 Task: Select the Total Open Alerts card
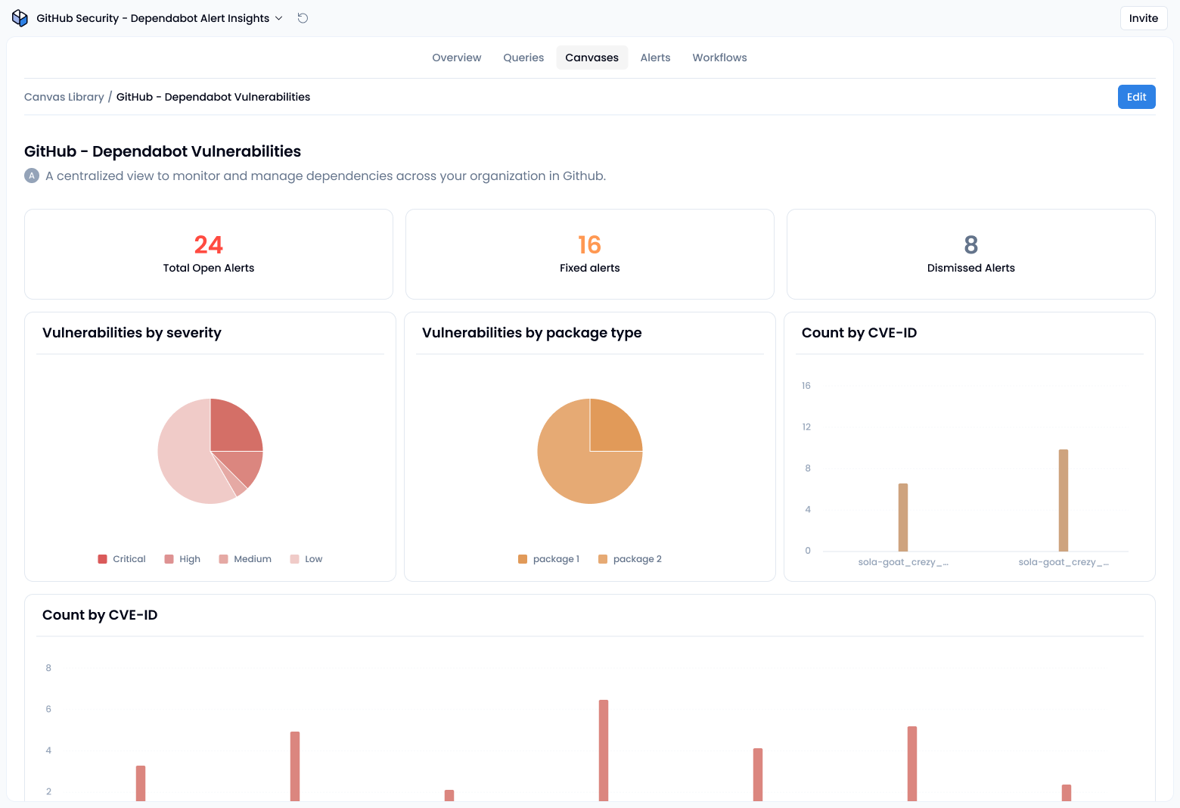click(209, 254)
